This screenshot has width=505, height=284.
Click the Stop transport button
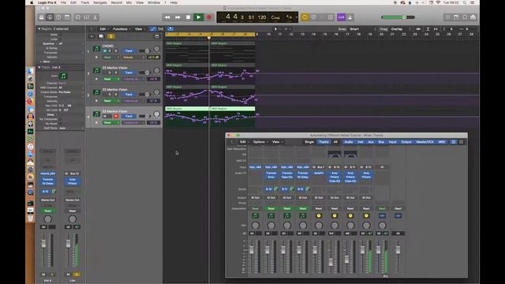tap(188, 17)
